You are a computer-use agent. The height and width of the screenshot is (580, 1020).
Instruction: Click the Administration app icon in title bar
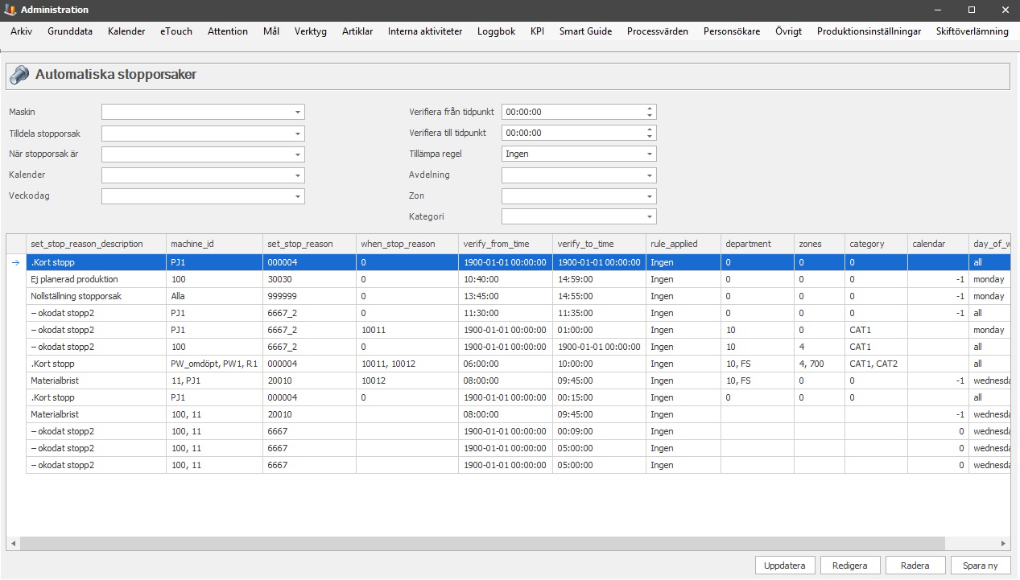(x=10, y=10)
